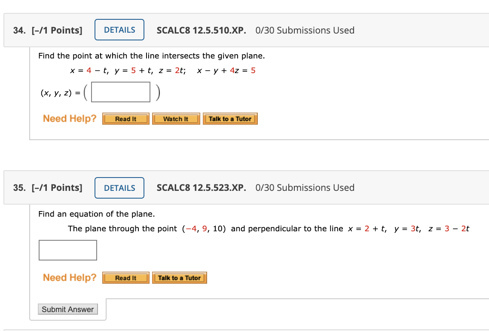The width and height of the screenshot is (489, 331).
Task: Select problem number 35 heading
Action: point(18,188)
